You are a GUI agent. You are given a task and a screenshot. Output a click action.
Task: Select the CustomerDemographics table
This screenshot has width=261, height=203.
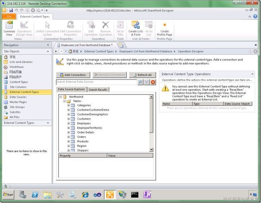(92, 114)
